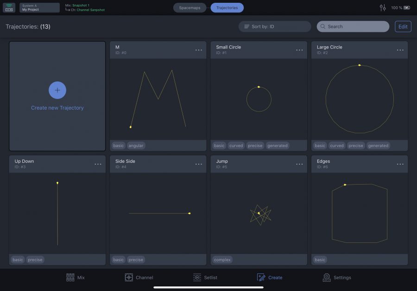Open the mixer faders icon top right

coord(383,8)
